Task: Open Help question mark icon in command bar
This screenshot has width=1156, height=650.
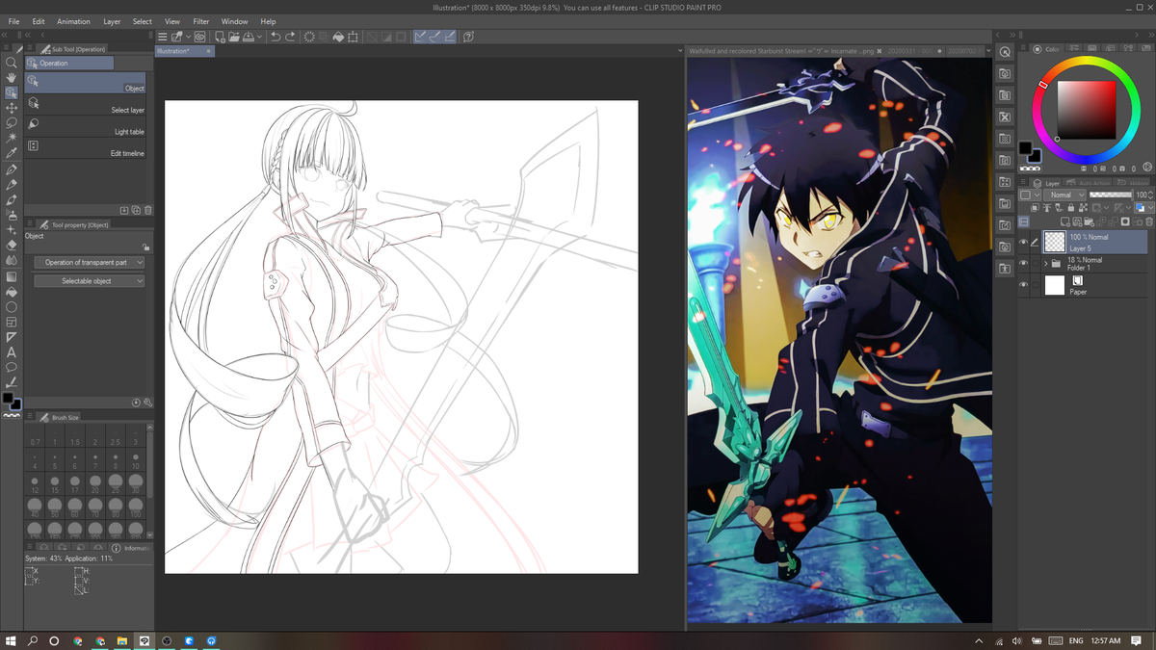Action: [x=468, y=37]
